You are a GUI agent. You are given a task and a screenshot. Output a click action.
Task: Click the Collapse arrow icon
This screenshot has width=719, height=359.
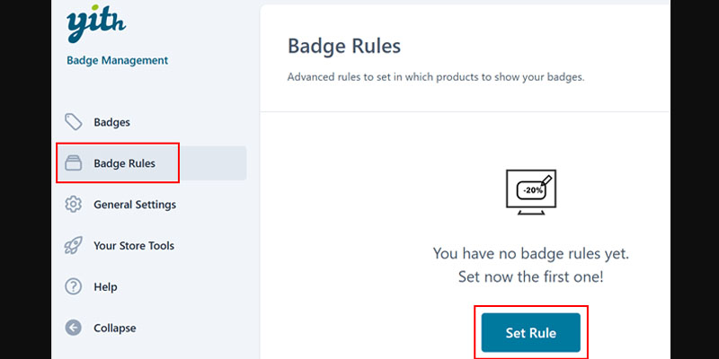coord(74,328)
